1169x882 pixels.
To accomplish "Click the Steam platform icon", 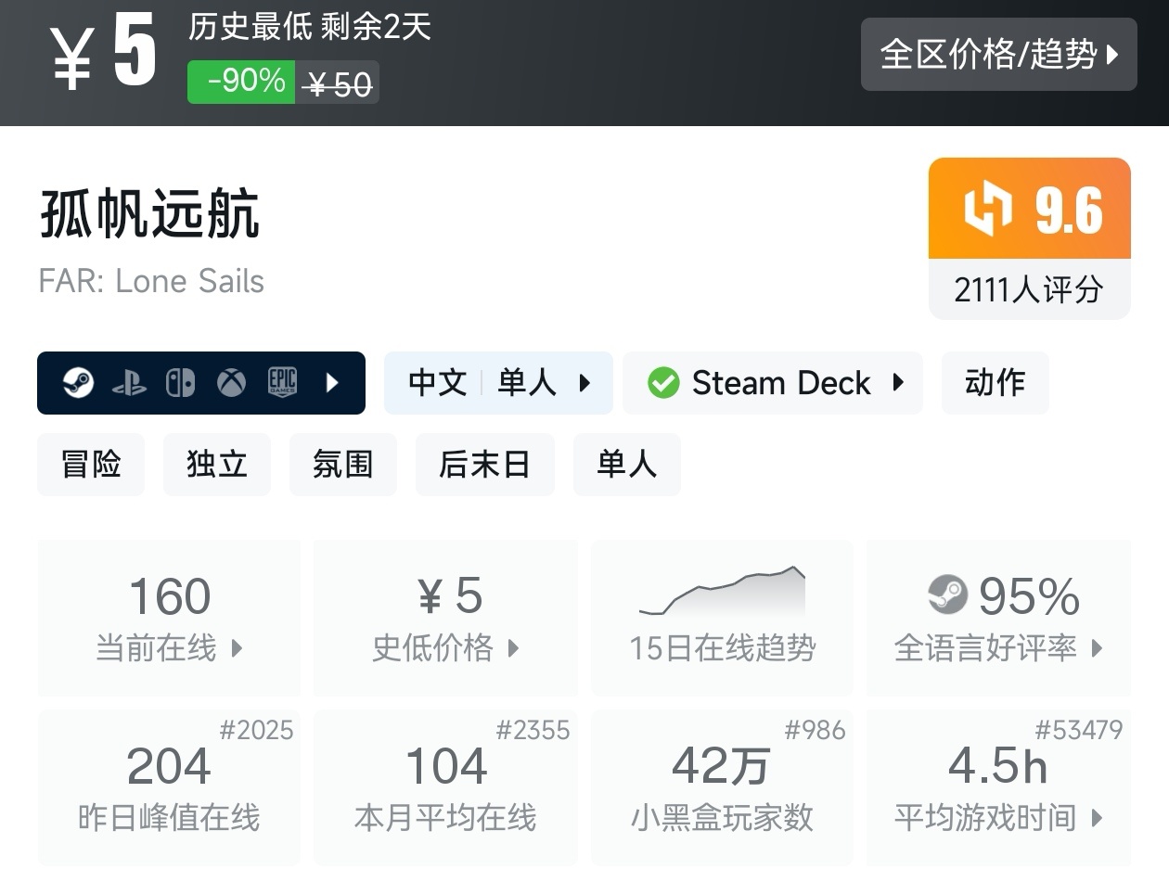I will click(79, 383).
